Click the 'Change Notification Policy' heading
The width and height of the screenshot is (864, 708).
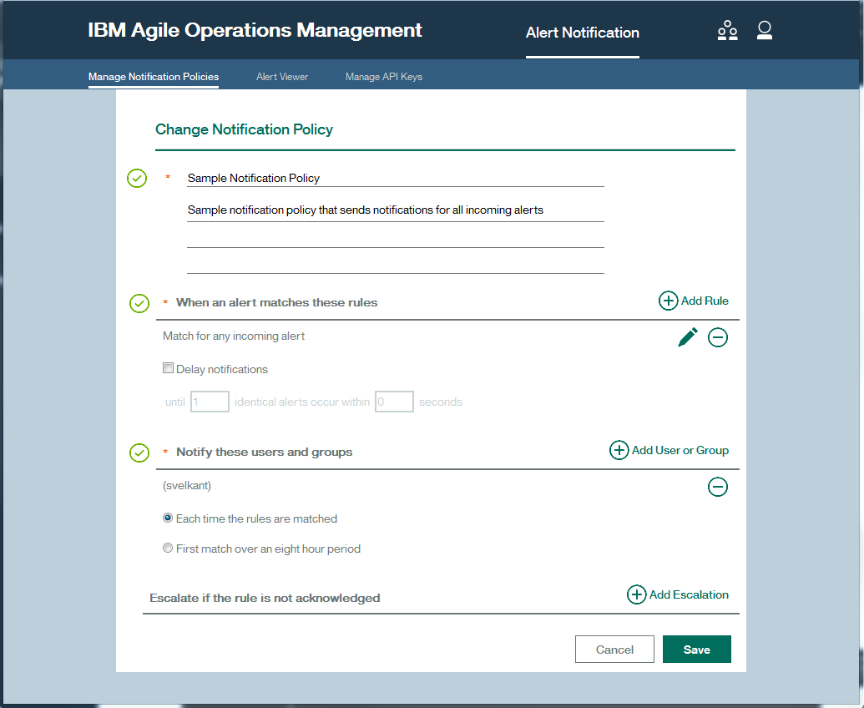pos(244,129)
